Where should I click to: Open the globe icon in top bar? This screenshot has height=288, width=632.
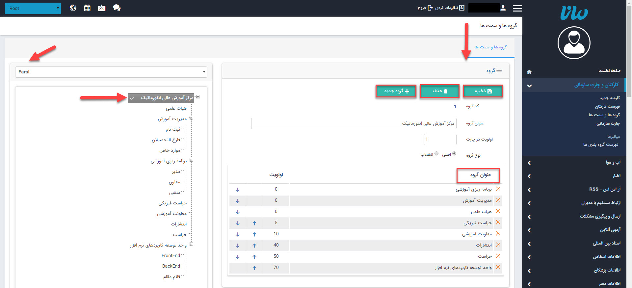pyautogui.click(x=73, y=8)
